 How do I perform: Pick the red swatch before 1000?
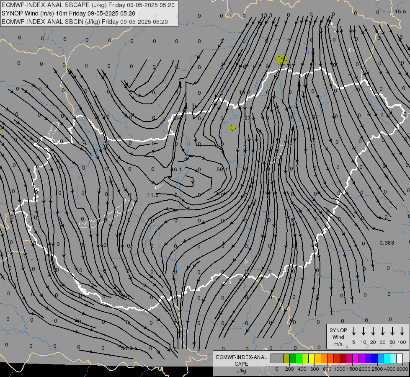(x=337, y=358)
